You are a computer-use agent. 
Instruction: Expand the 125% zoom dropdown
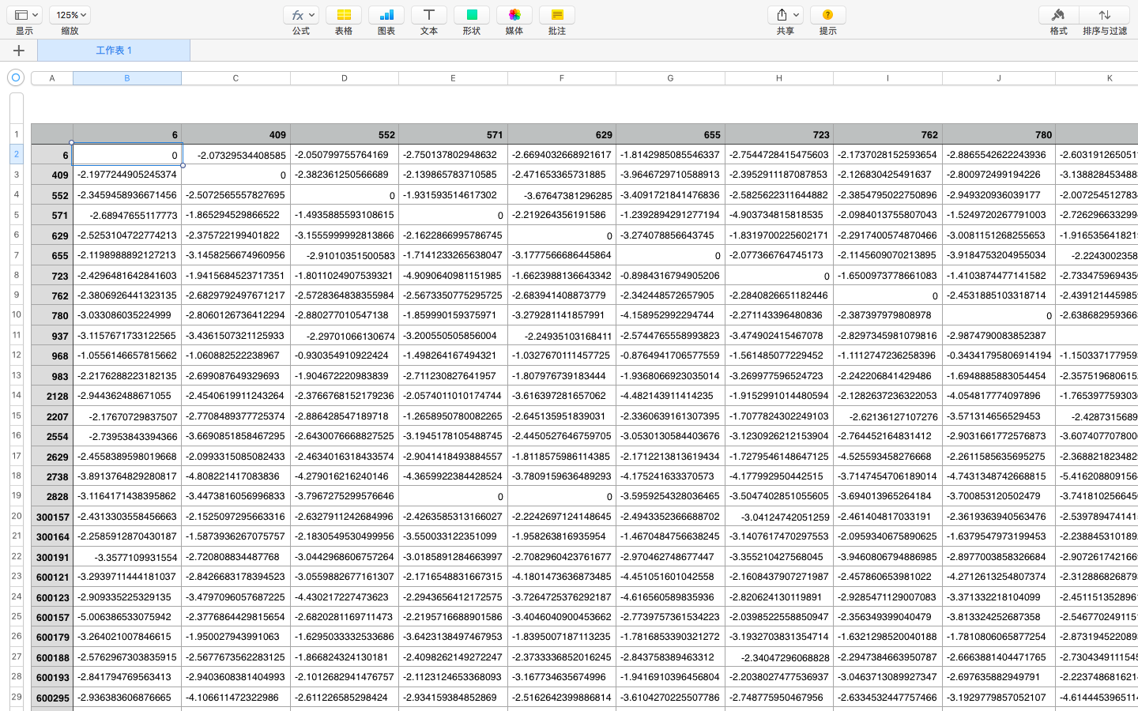click(70, 15)
